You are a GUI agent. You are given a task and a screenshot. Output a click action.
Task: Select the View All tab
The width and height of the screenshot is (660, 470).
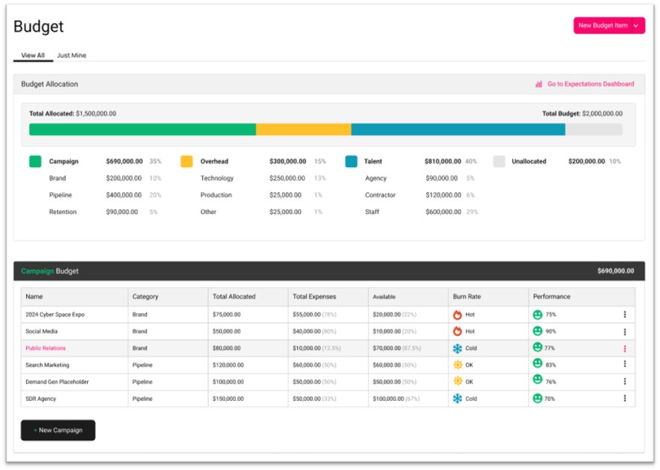click(33, 56)
